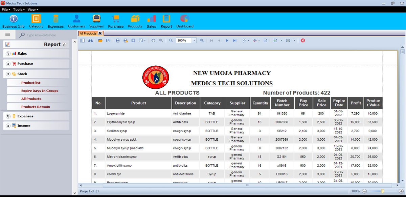Close the print preview with red X
The image size is (406, 197).
(303, 40)
